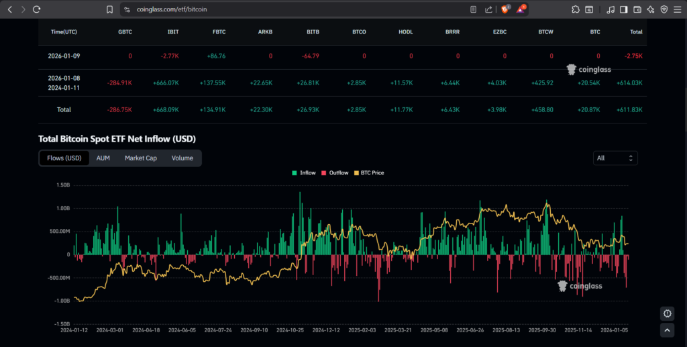Select the Flows (USD) chart button

[x=64, y=158]
